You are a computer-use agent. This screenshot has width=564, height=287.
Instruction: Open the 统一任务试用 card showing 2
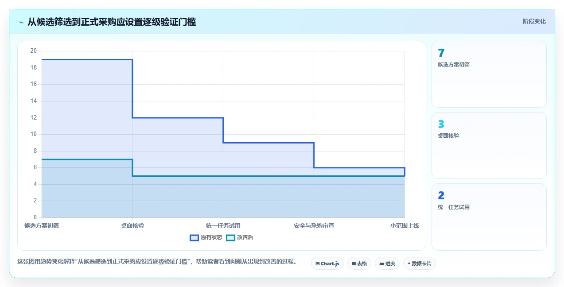(489, 217)
